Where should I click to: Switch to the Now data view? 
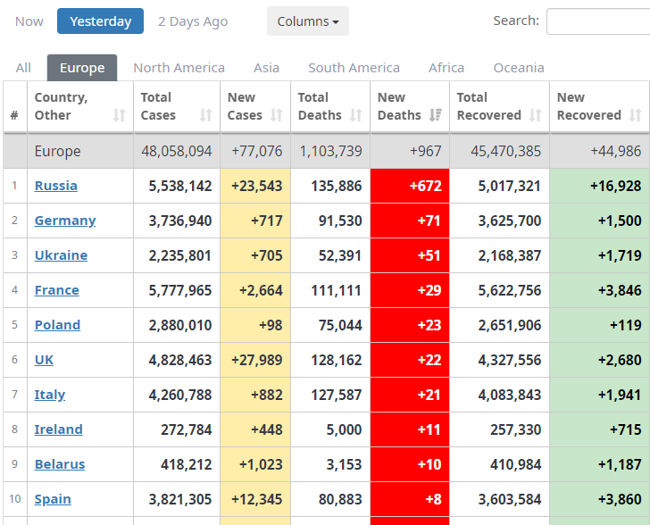(x=29, y=21)
